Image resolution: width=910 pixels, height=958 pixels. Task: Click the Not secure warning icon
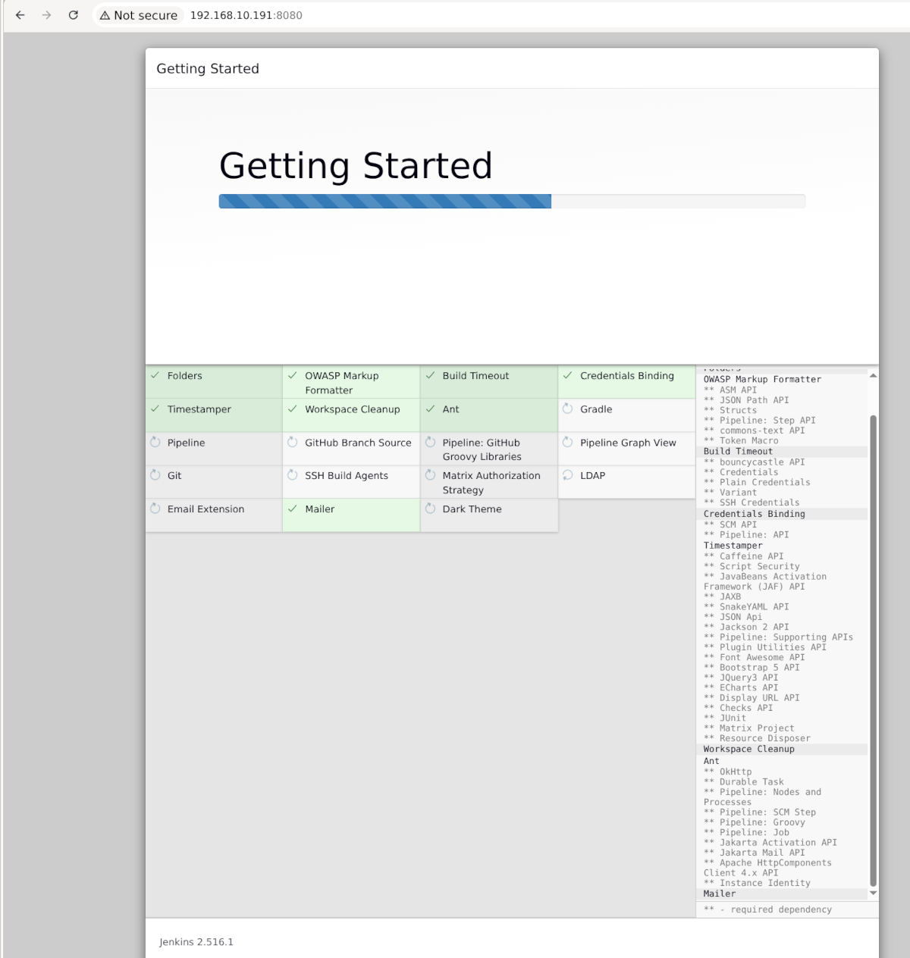coord(105,15)
